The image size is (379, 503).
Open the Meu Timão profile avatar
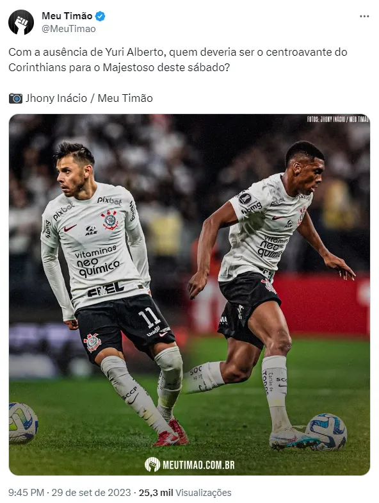pos(21,22)
